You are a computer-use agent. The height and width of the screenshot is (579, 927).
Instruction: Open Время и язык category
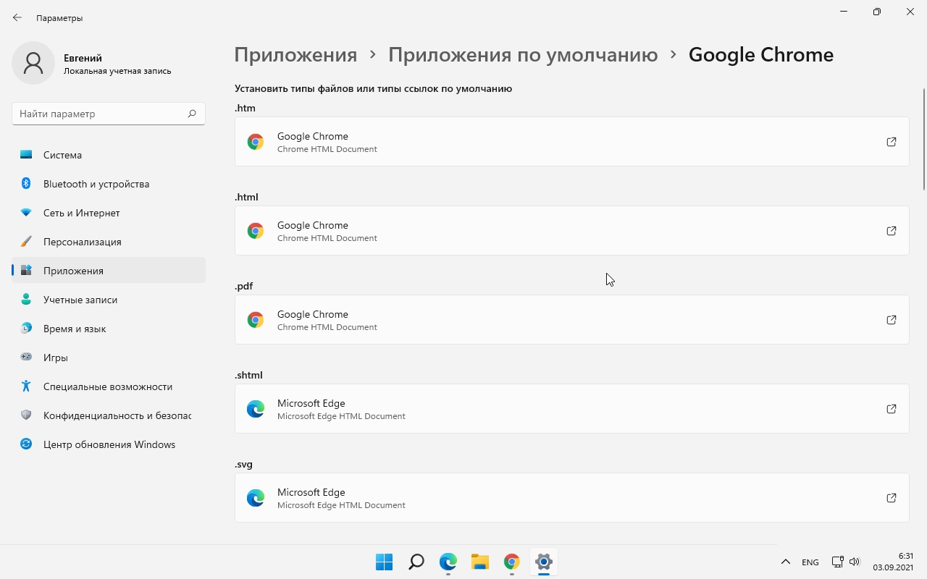tap(109, 329)
